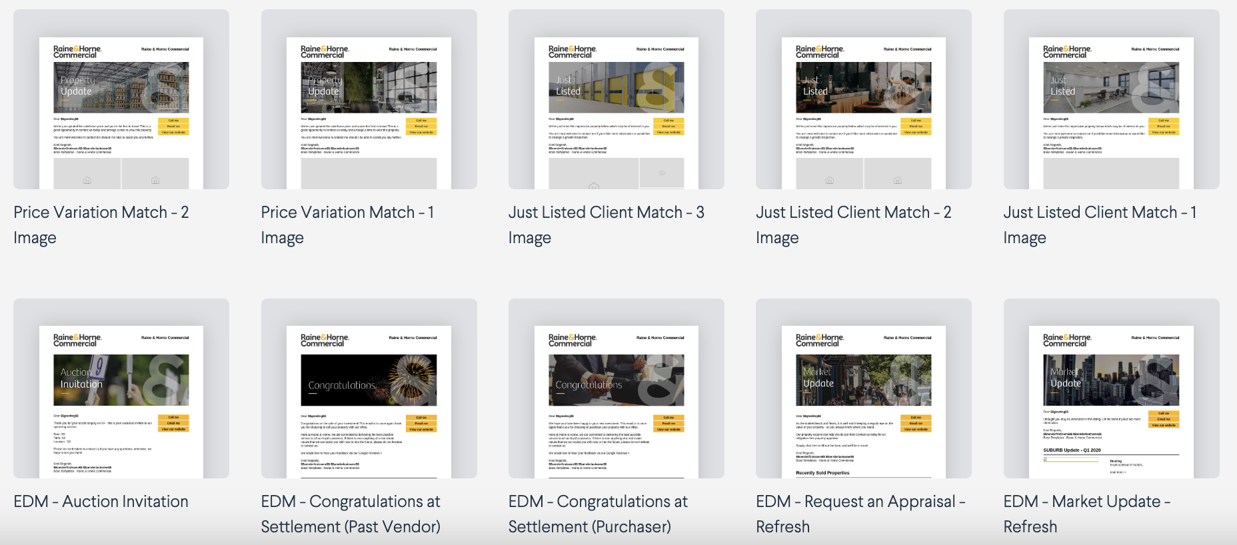Open the Request an Appraisal template thumbnail

(x=863, y=388)
